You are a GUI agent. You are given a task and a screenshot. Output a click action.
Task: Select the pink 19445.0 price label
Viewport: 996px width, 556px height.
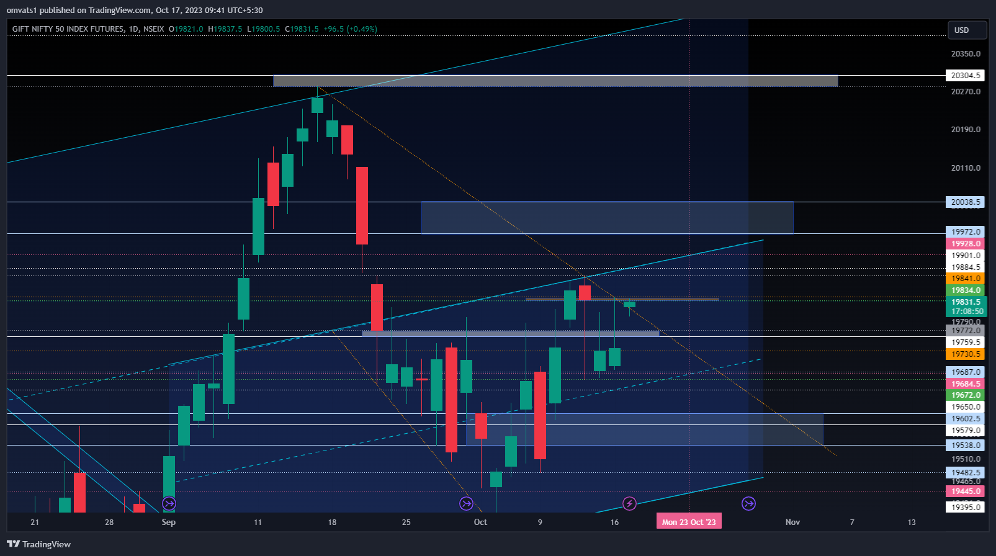click(x=966, y=491)
